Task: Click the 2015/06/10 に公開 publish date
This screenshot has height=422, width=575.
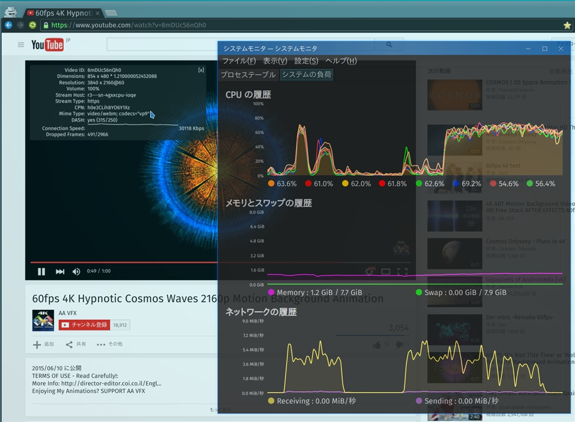Action: (57, 368)
